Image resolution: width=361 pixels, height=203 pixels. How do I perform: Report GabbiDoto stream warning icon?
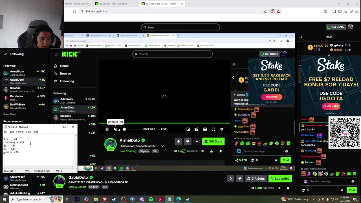pos(288,188)
